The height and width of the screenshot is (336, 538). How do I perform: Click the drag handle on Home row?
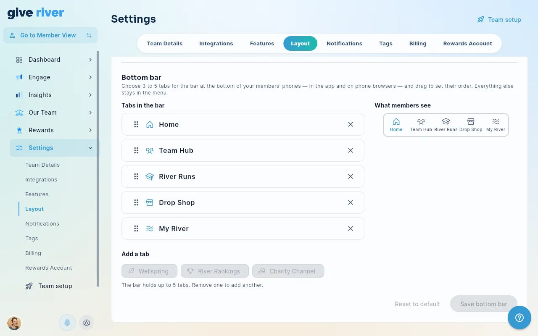pos(136,124)
